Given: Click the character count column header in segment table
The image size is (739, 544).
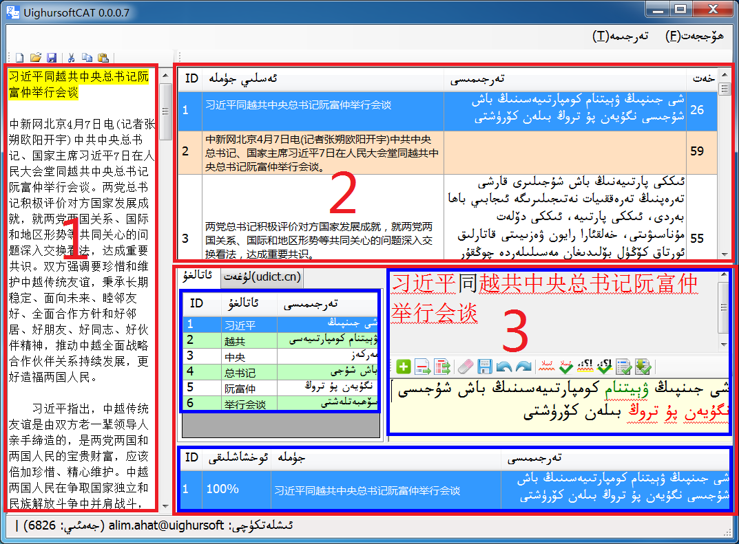Looking at the screenshot, I should pos(702,78).
